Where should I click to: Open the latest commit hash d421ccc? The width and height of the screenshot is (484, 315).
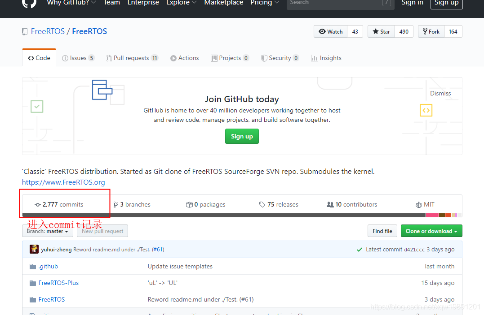(414, 250)
